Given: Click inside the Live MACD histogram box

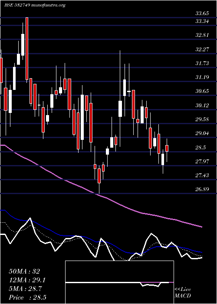Looking at the screenshot, I should [x=119, y=282].
